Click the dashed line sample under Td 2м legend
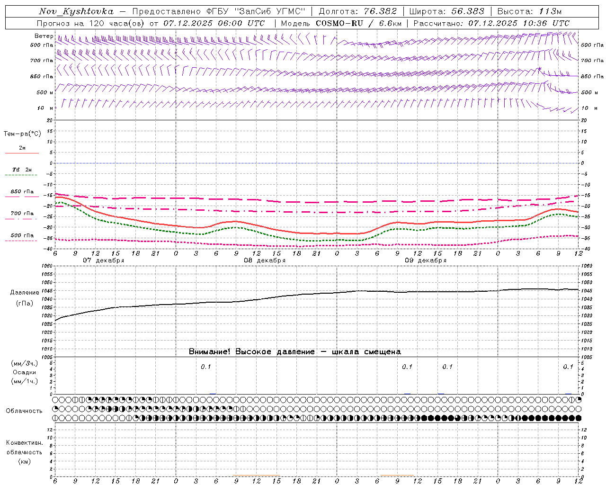This screenshot has width=606, height=485. 22,175
